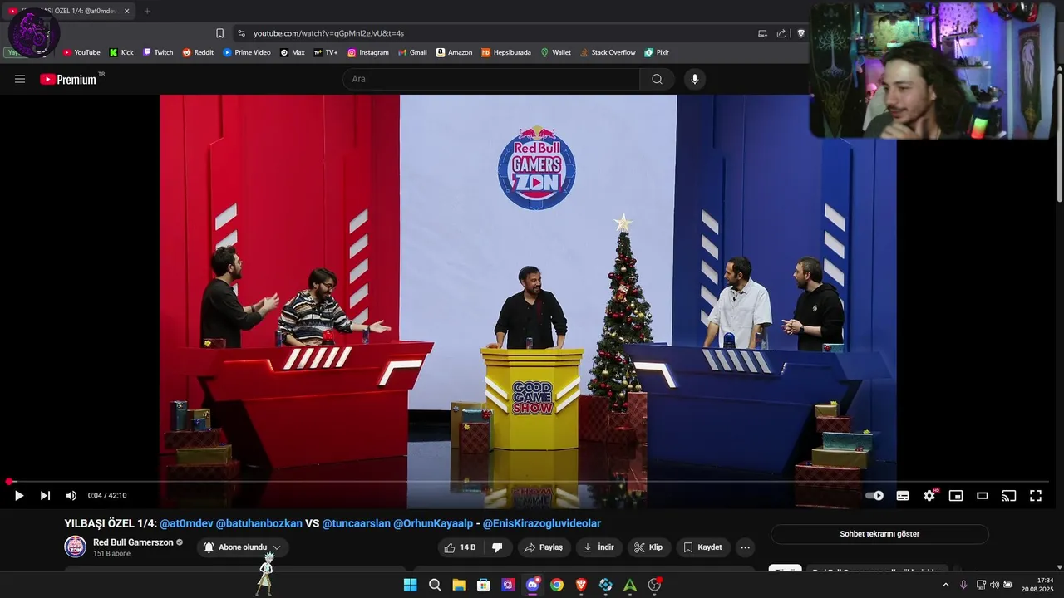Dislike the video

tap(497, 547)
